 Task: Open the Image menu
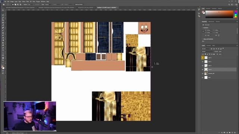tap(12, 1)
